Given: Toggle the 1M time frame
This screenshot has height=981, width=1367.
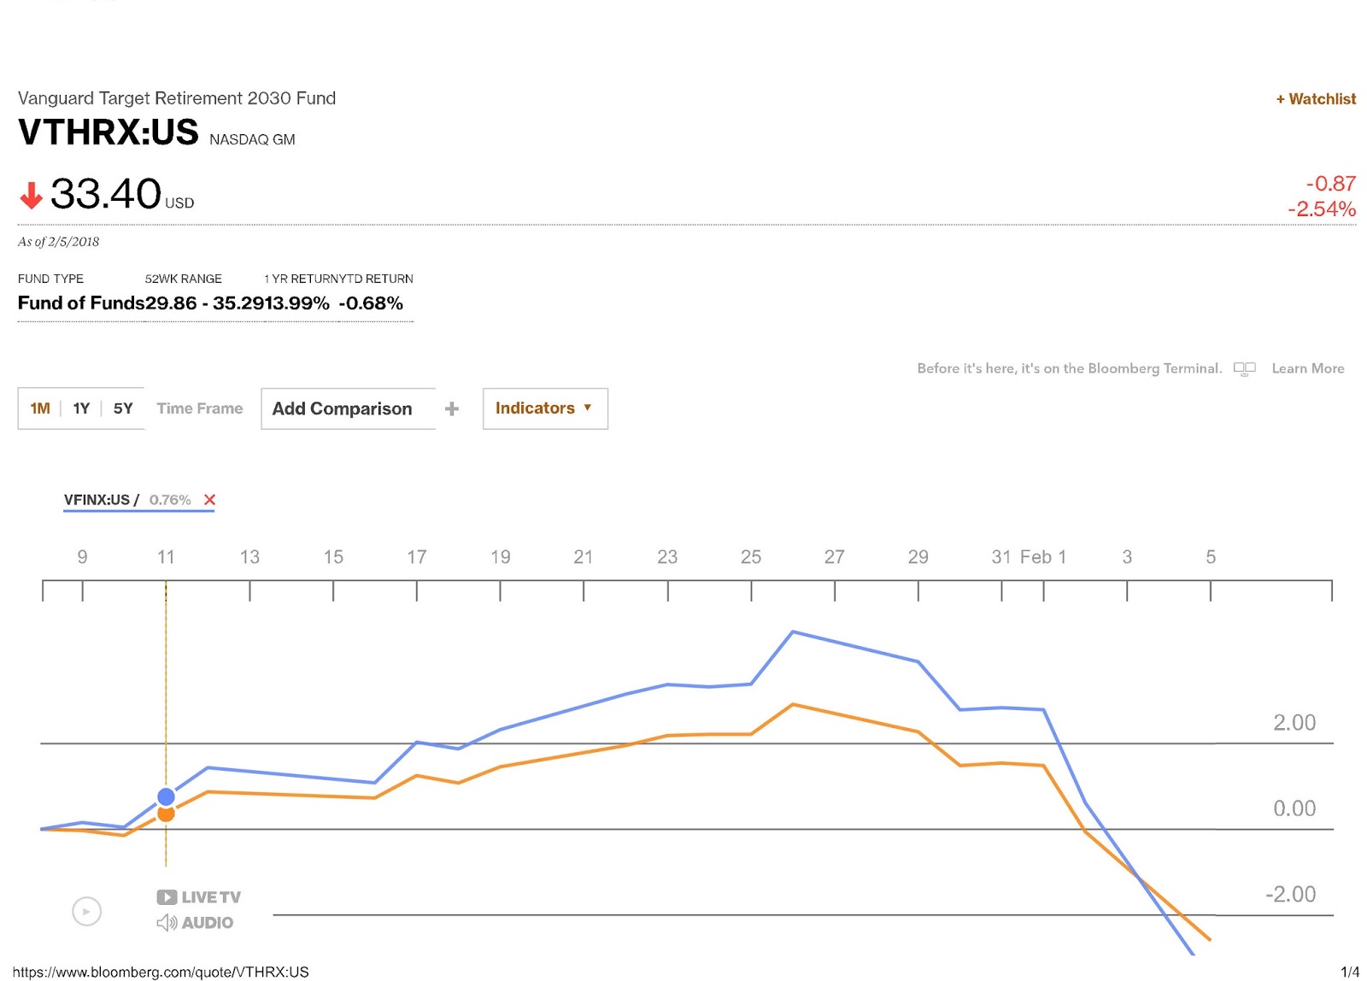Looking at the screenshot, I should (x=39, y=408).
